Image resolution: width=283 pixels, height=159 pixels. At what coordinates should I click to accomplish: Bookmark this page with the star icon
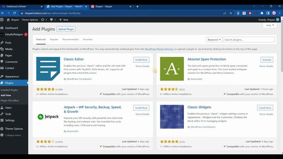(231, 13)
